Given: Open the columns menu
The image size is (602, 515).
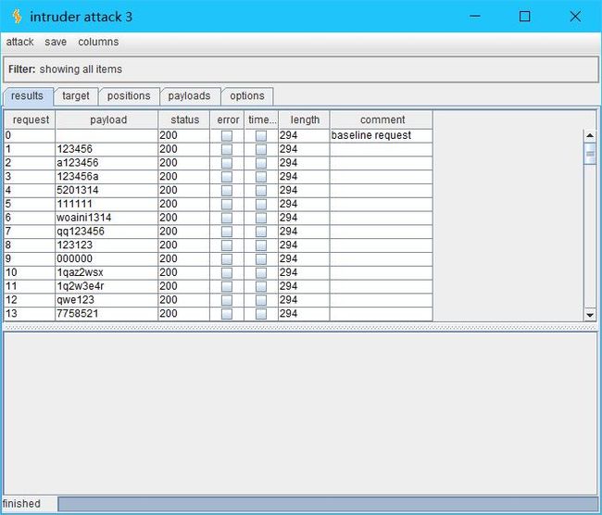Looking at the screenshot, I should pos(98,42).
